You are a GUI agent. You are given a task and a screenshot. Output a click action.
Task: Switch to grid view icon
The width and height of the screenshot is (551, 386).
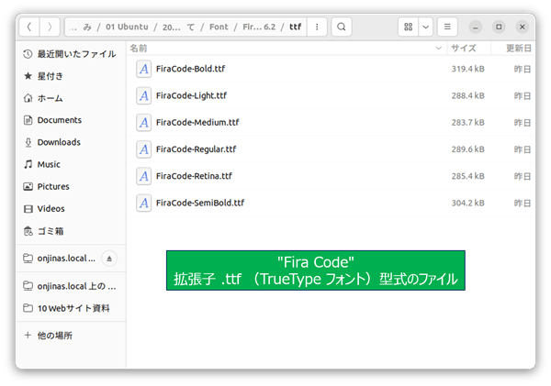coord(408,27)
